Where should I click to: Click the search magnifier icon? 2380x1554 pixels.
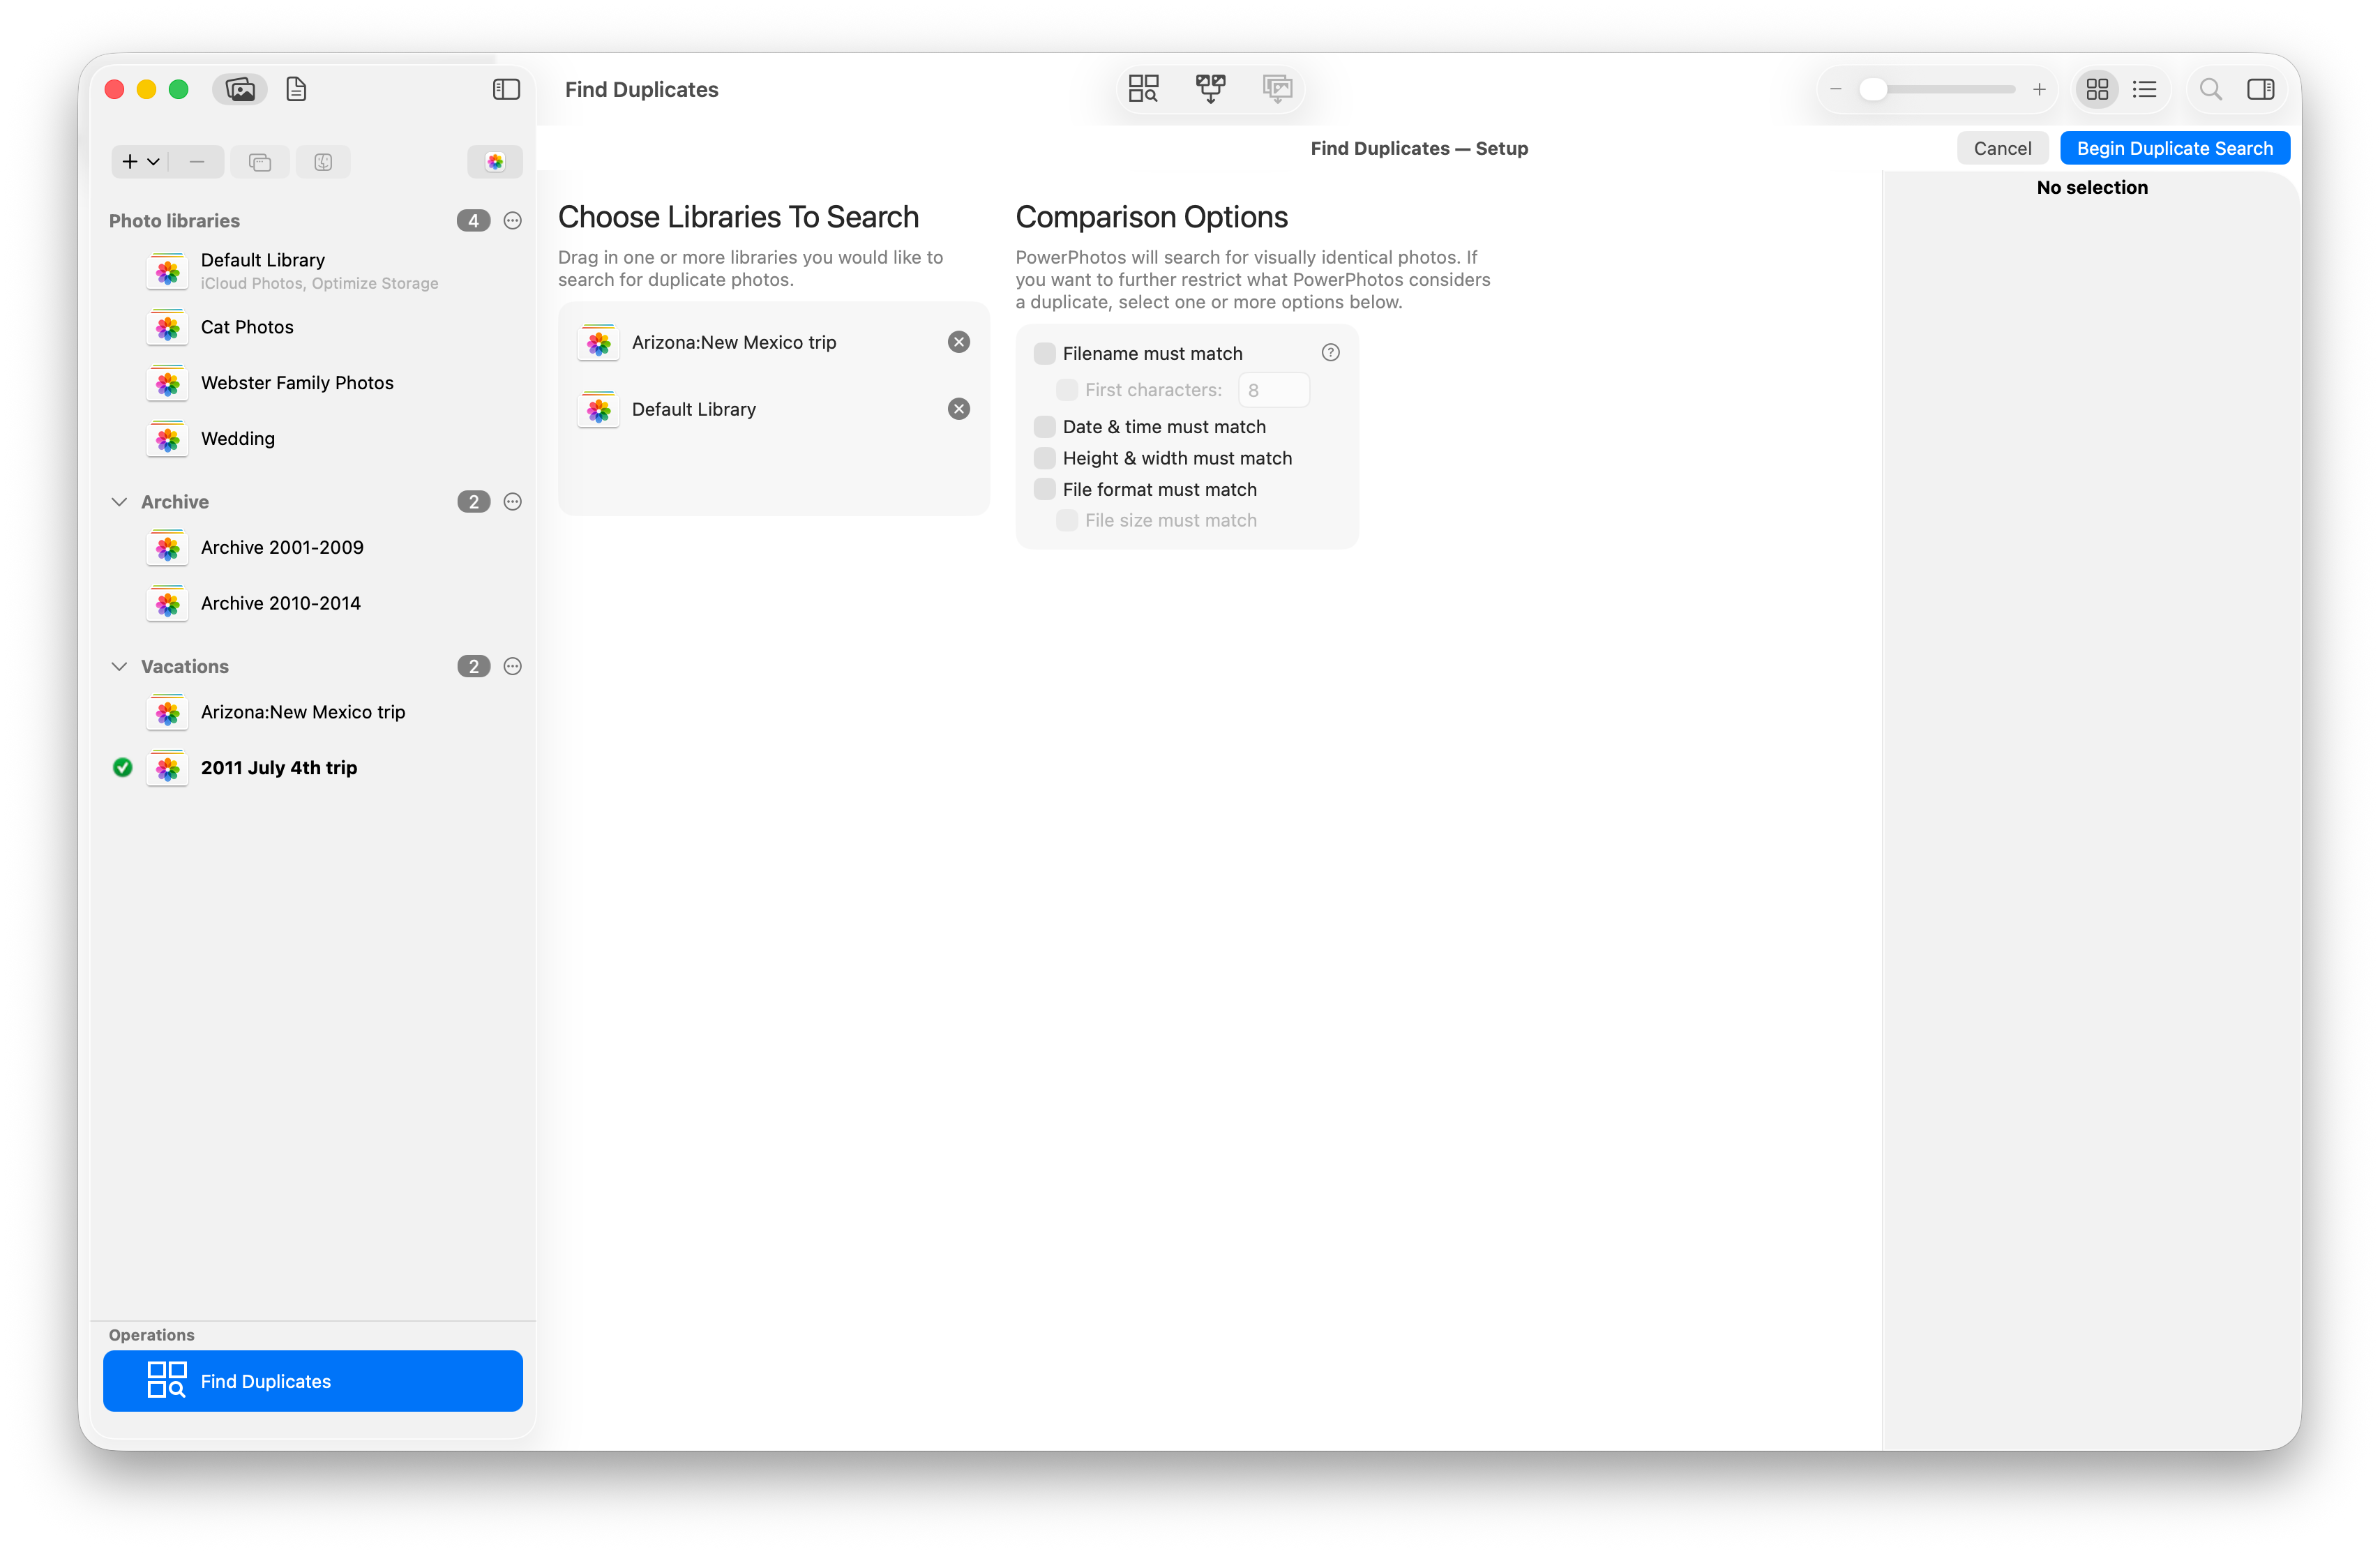[x=2210, y=89]
